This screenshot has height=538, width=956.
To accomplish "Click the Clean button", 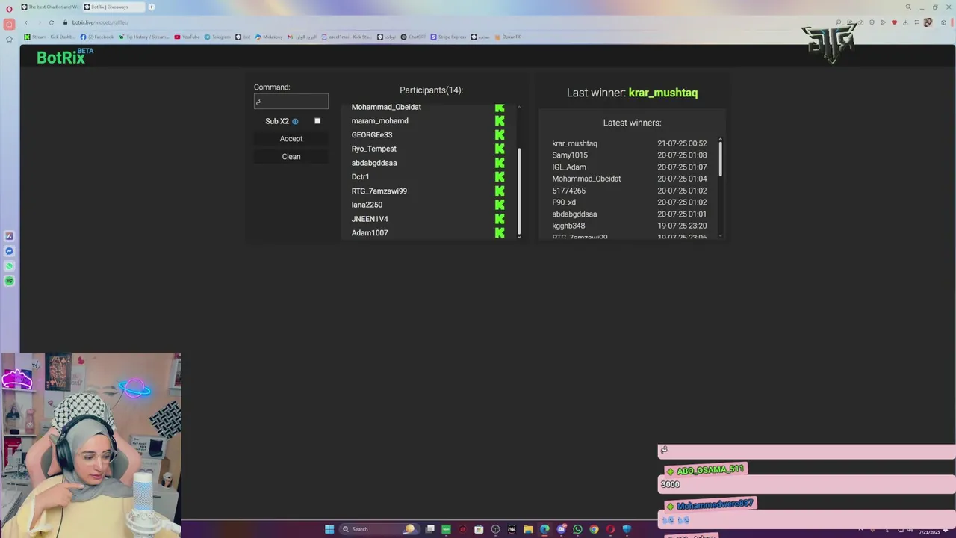I will (291, 157).
